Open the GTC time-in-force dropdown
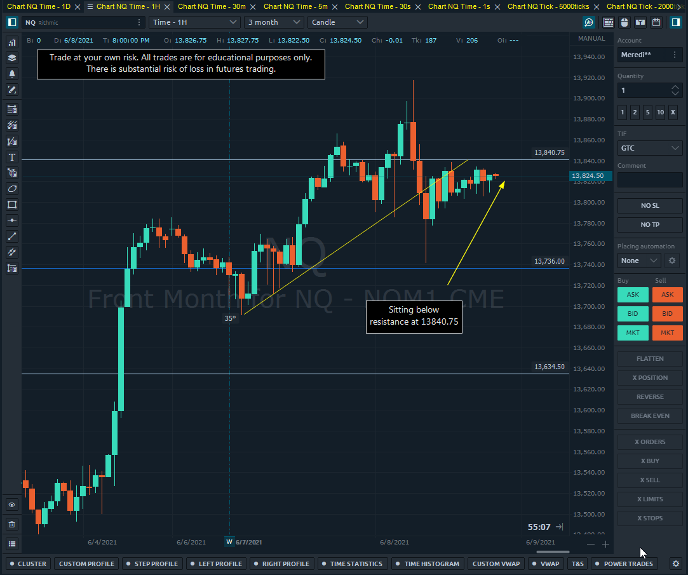688x575 pixels. click(x=650, y=149)
